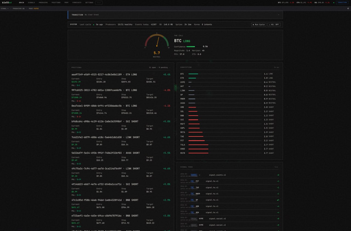Image resolution: width=351 pixels, height=231 pixels.
Task: Click the Run Cycle button
Action: point(259,24)
